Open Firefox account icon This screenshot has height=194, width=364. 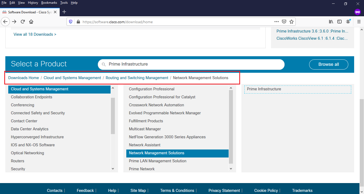pos(348,22)
